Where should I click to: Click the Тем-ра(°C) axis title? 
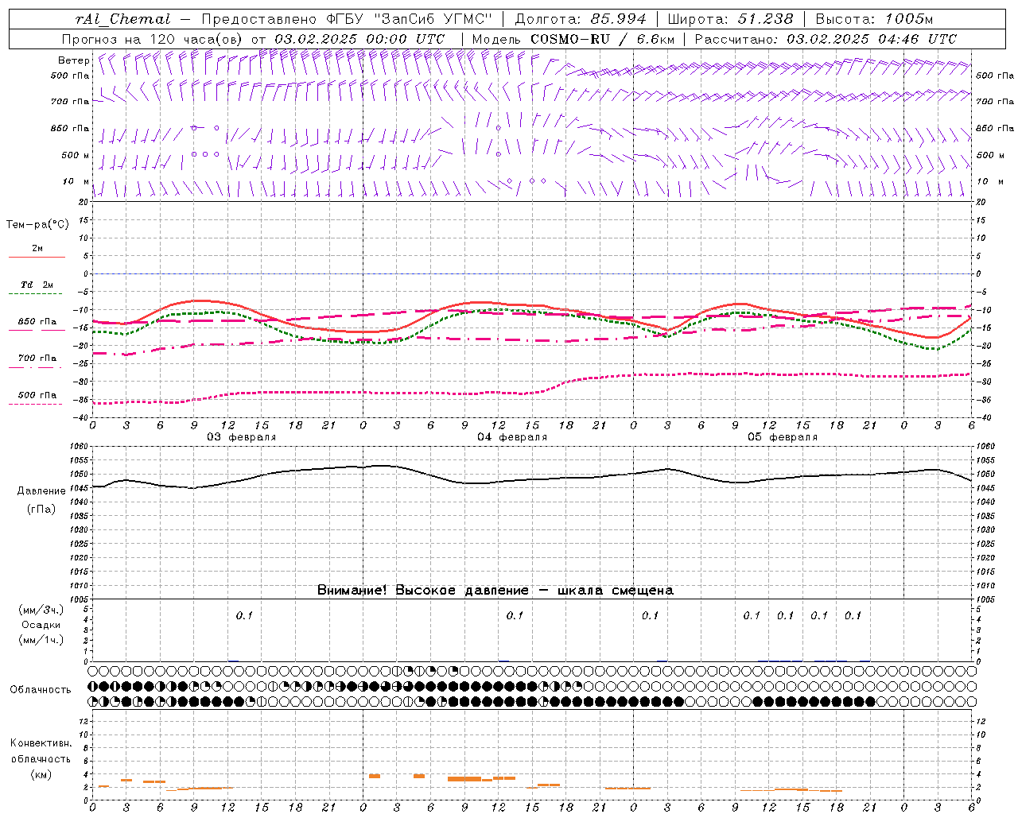[x=37, y=224]
